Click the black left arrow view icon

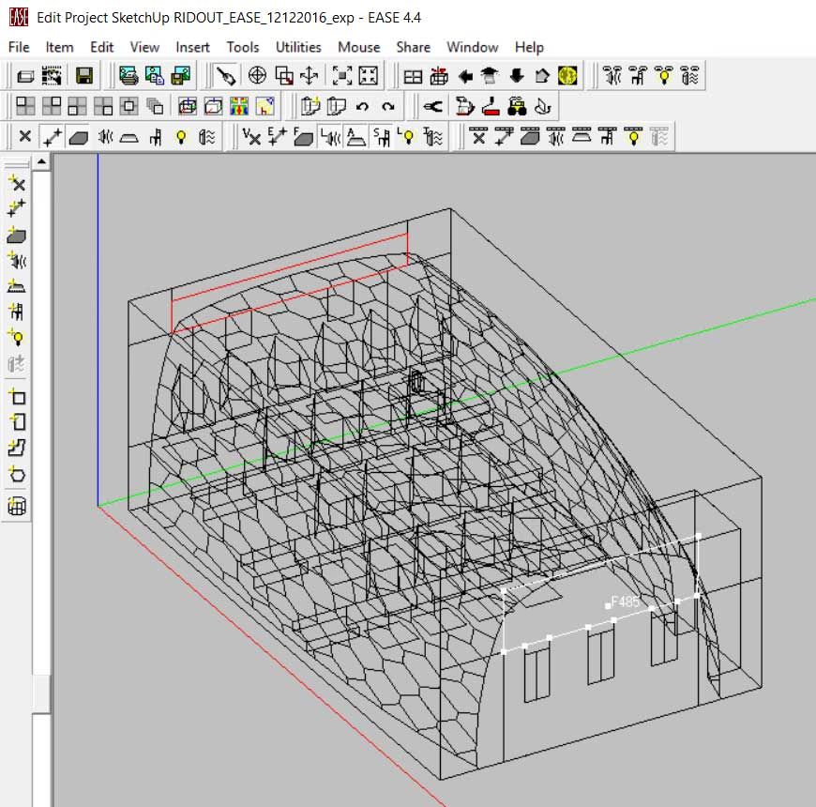click(x=464, y=77)
